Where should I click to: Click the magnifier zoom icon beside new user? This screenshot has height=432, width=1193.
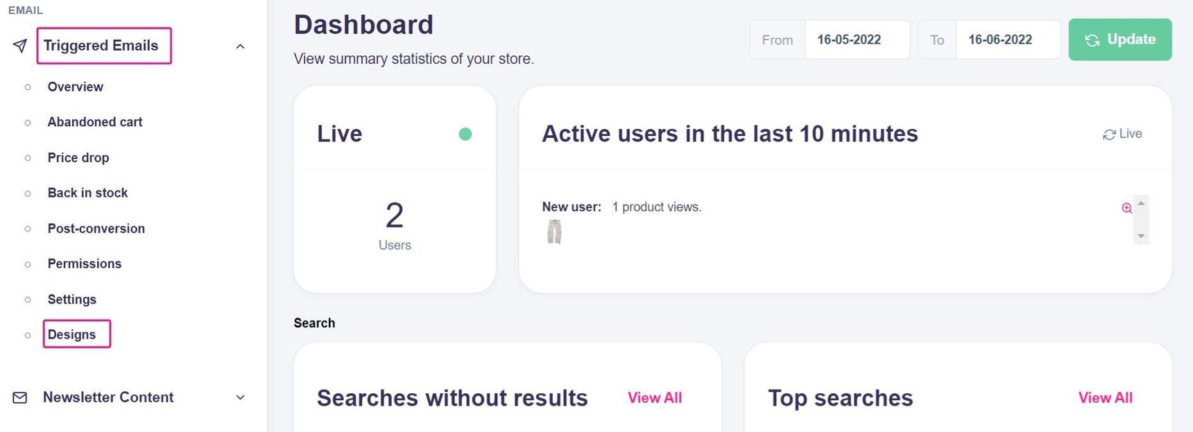pyautogui.click(x=1126, y=208)
